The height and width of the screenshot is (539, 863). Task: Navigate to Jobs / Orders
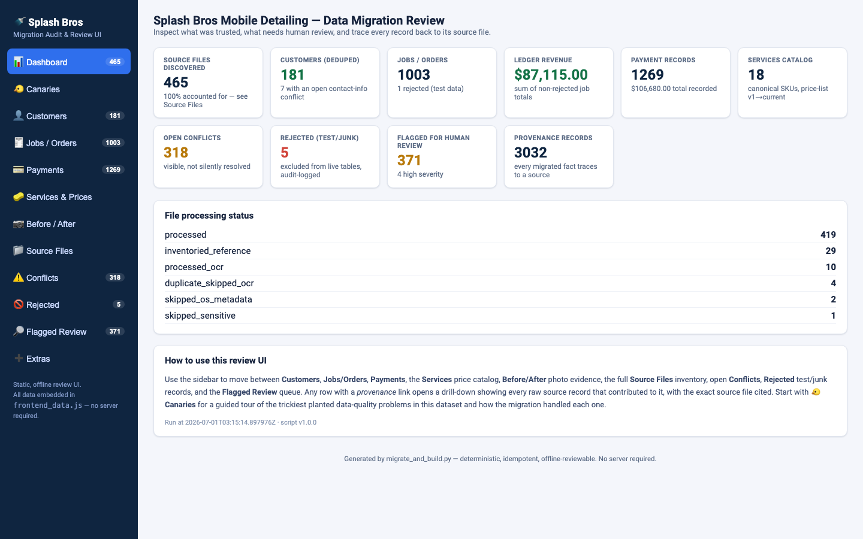click(x=69, y=143)
